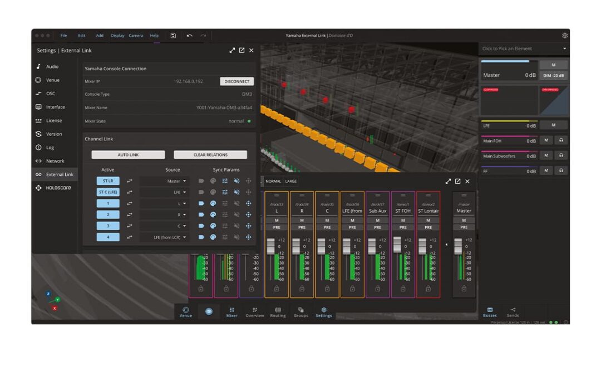Click the eye view icon in bottom toolbar
This screenshot has height=376, width=601.
[x=209, y=311]
